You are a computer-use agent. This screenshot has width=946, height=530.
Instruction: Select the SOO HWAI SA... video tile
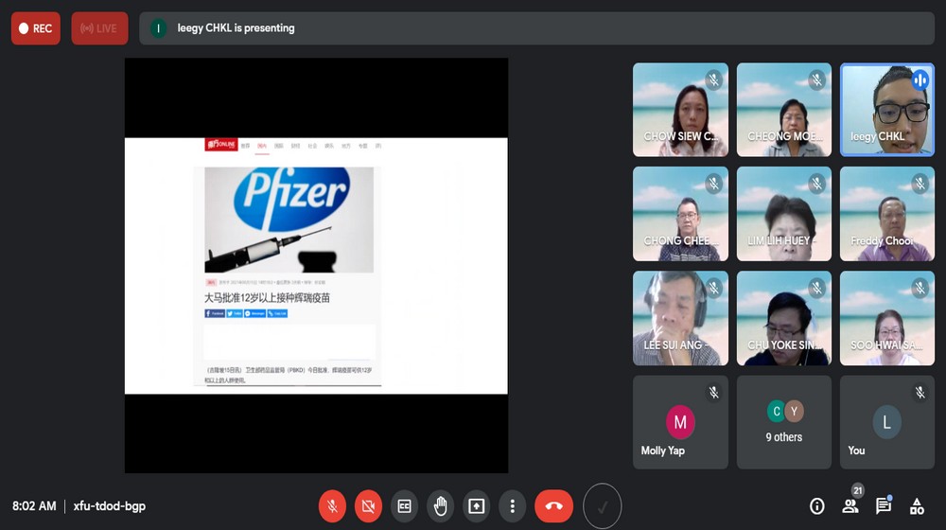(x=887, y=318)
